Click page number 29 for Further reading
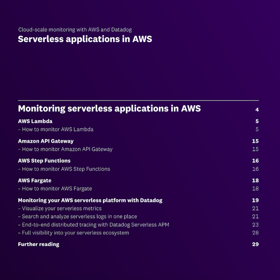This screenshot has height=280, width=280. 255,244
